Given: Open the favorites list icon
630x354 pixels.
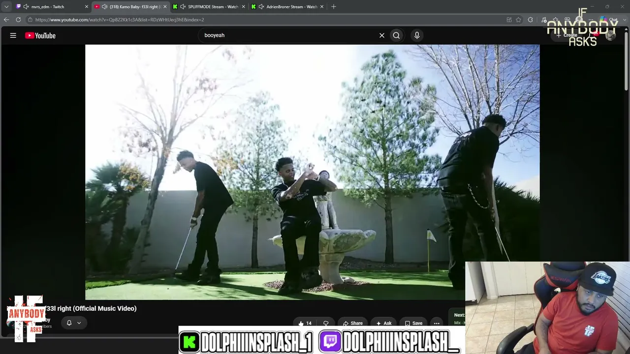Looking at the screenshot, I should [x=556, y=20].
